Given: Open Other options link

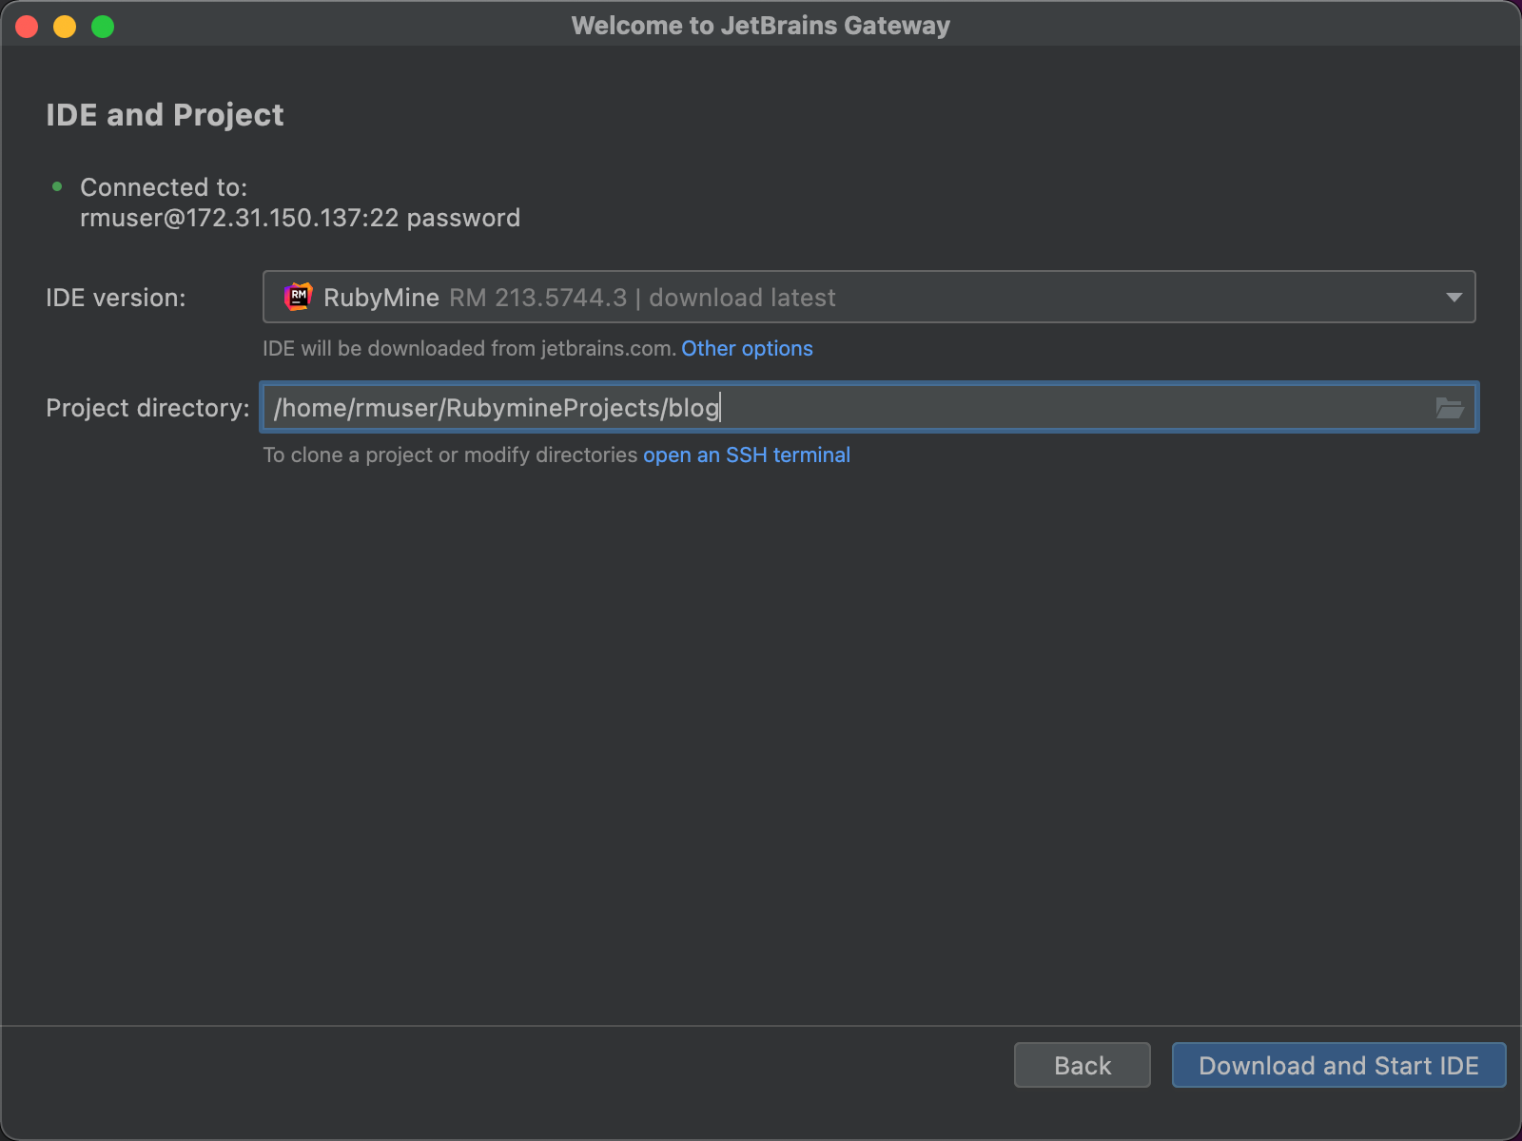Looking at the screenshot, I should pos(747,348).
